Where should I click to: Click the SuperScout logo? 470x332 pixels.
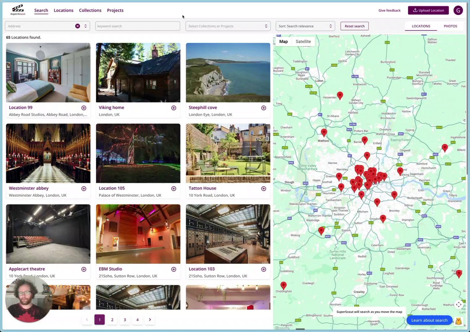(18, 10)
